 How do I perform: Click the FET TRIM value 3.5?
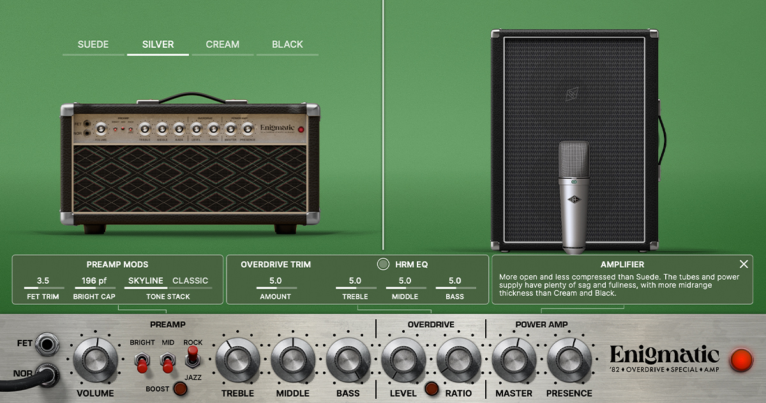tap(43, 281)
